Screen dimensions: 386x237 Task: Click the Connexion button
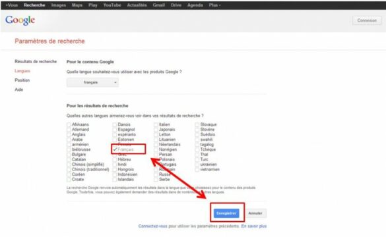(367, 20)
